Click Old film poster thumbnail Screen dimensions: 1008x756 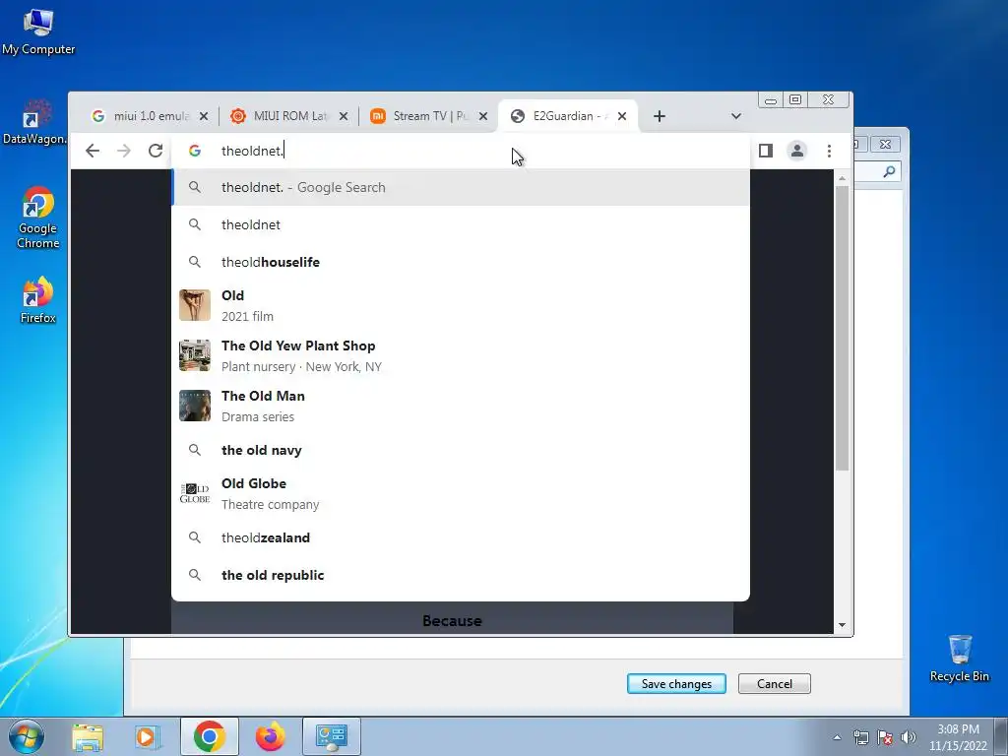coord(195,305)
